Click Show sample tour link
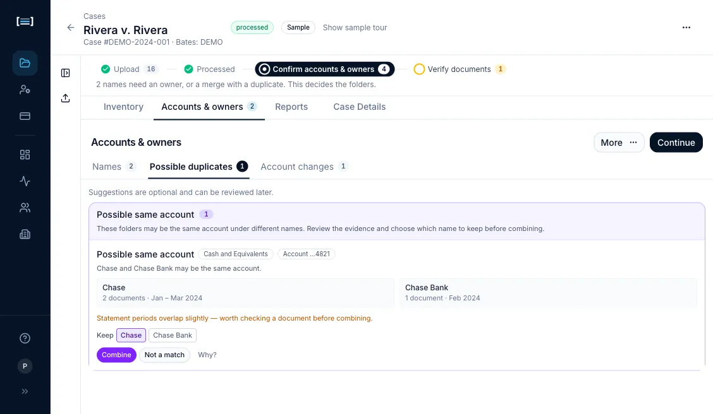Image resolution: width=713 pixels, height=414 pixels. (355, 28)
